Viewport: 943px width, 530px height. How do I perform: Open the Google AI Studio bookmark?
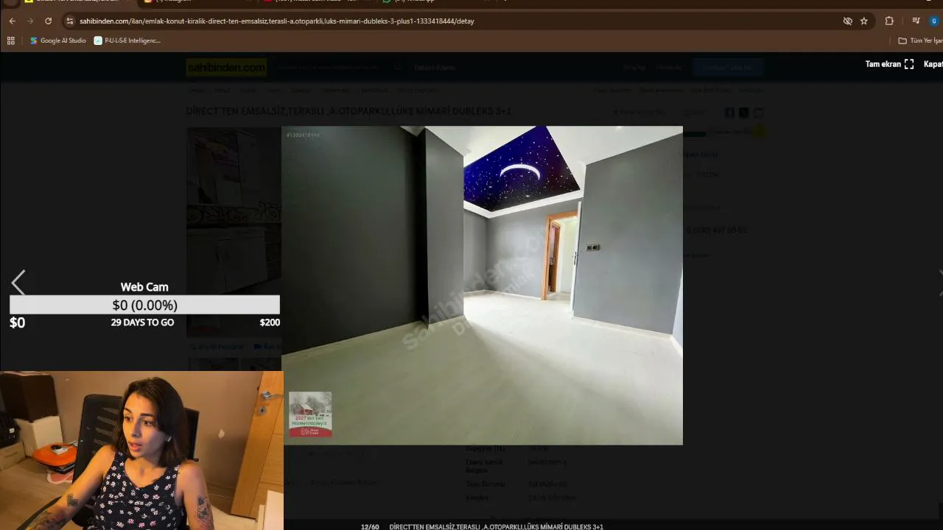58,40
